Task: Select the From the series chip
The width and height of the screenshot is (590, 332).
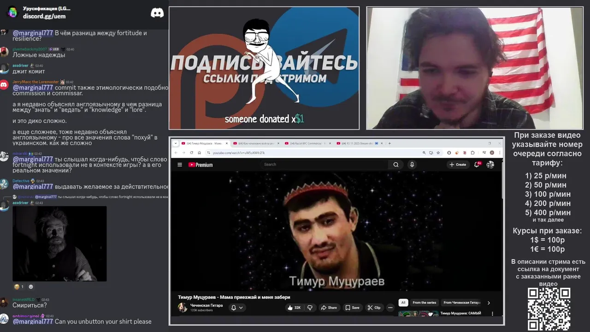Action: click(424, 303)
